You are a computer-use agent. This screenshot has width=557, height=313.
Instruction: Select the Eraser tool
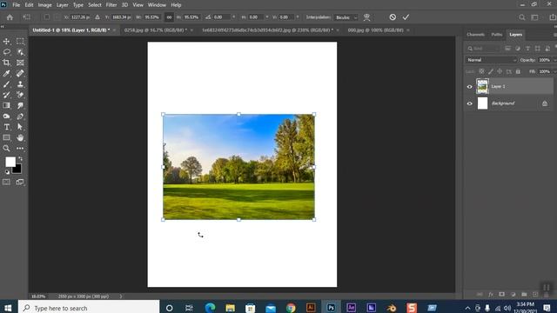(x=20, y=95)
